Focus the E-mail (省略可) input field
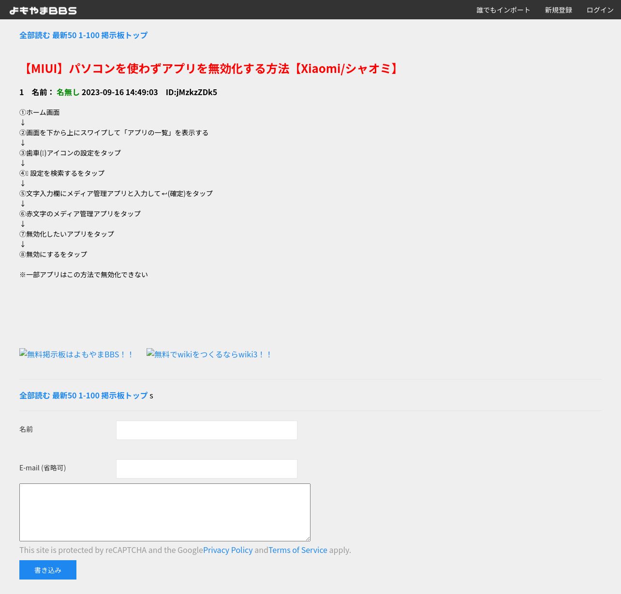The width and height of the screenshot is (621, 594). [x=207, y=469]
